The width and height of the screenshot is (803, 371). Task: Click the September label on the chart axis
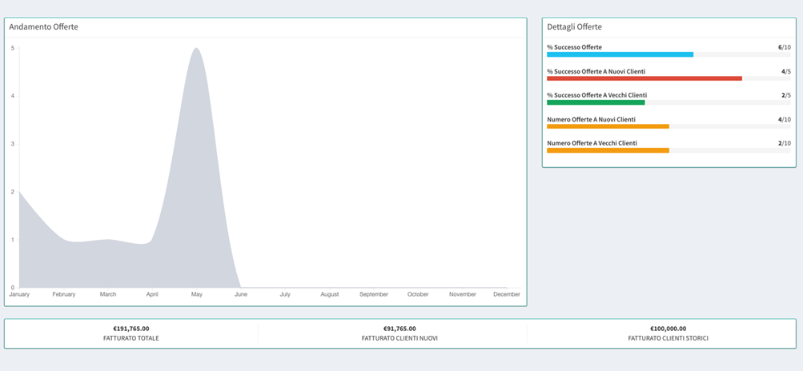pyautogui.click(x=374, y=294)
